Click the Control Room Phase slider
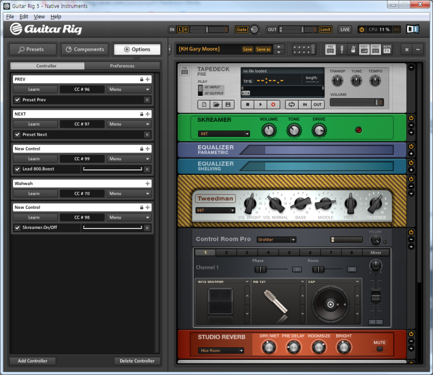This screenshot has width=433, height=375. click(x=271, y=269)
